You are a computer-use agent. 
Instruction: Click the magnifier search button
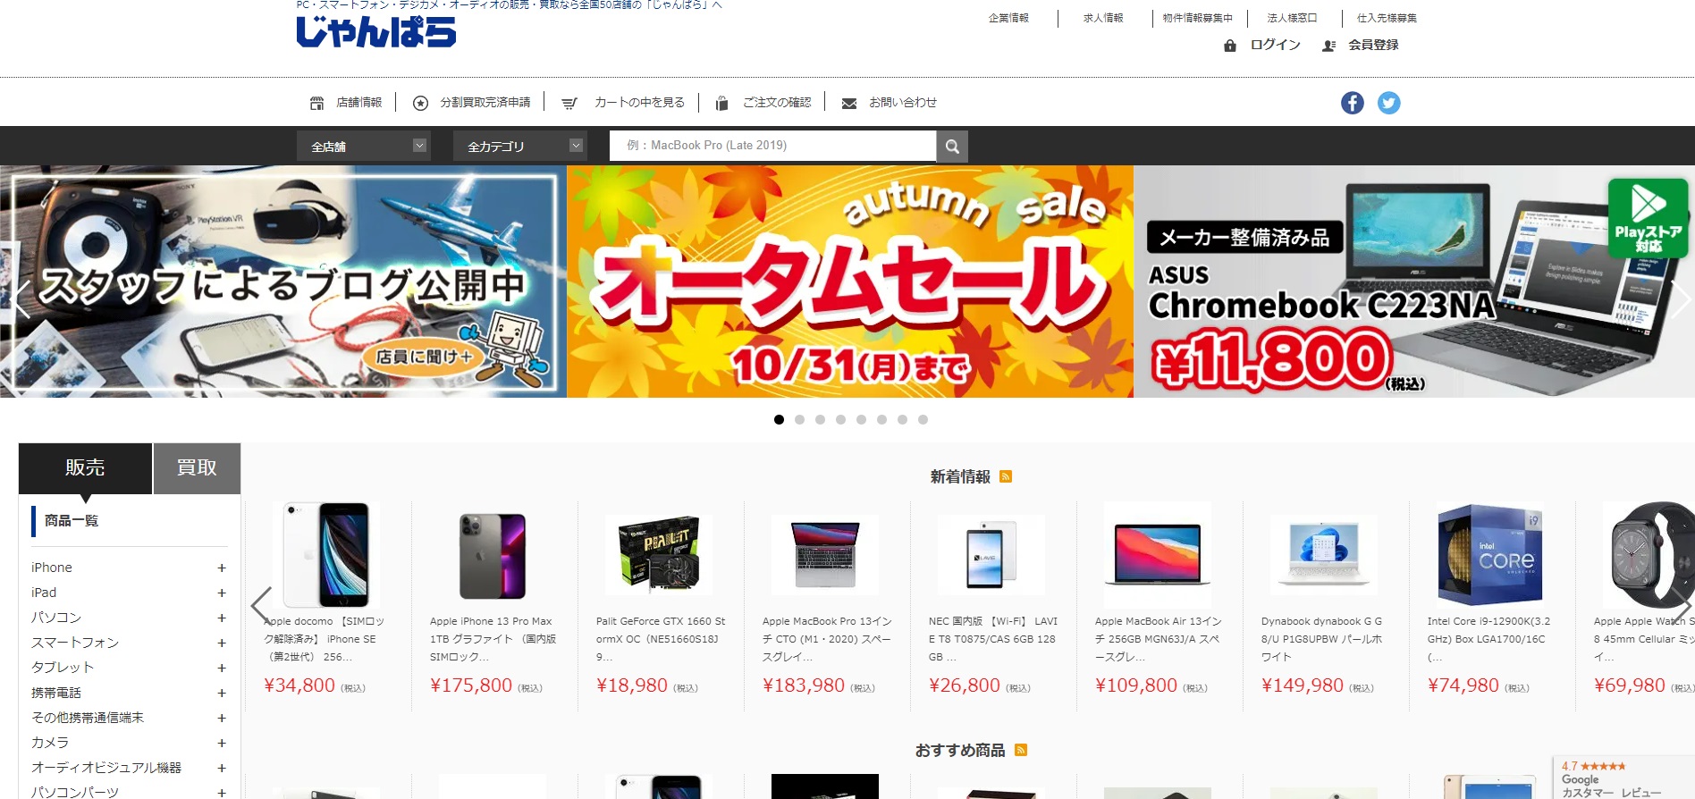pyautogui.click(x=952, y=147)
